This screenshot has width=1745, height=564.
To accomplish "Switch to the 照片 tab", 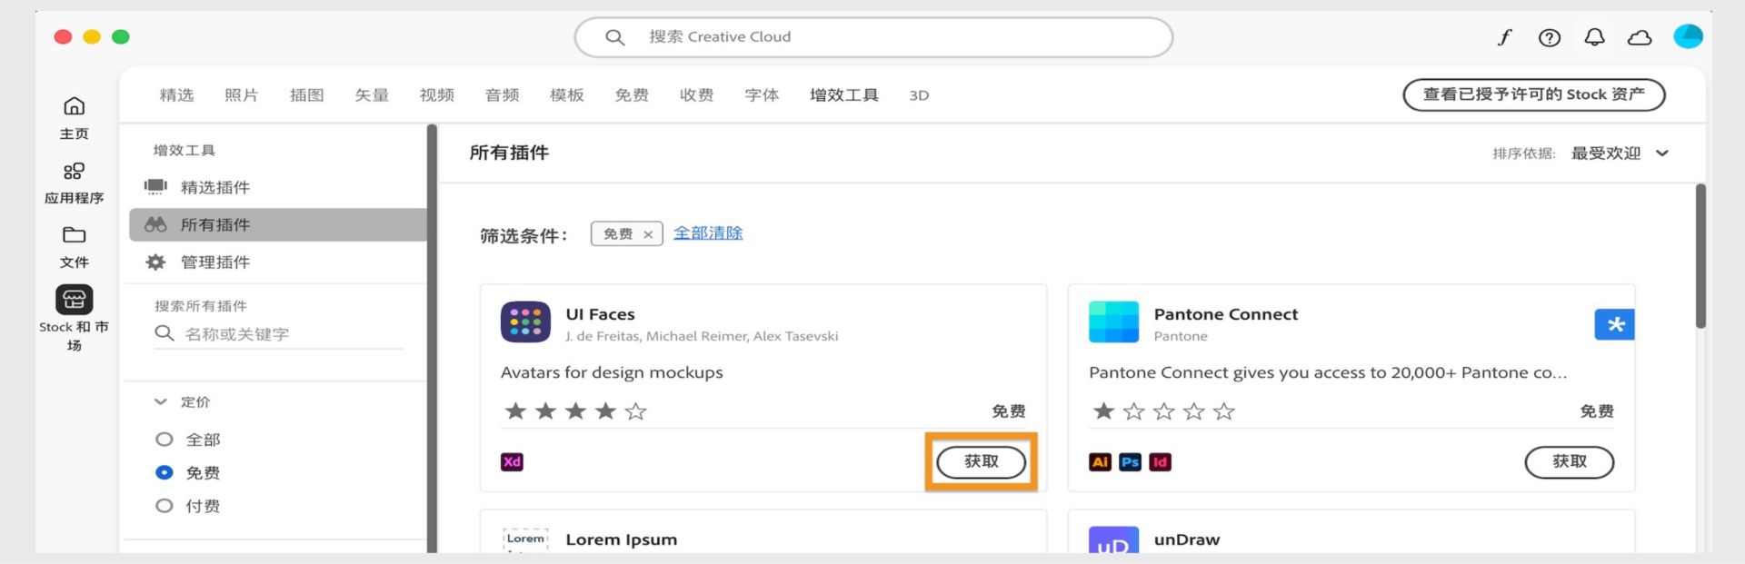I will coord(242,95).
